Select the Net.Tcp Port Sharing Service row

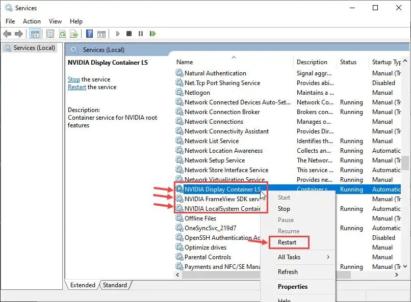(x=287, y=83)
